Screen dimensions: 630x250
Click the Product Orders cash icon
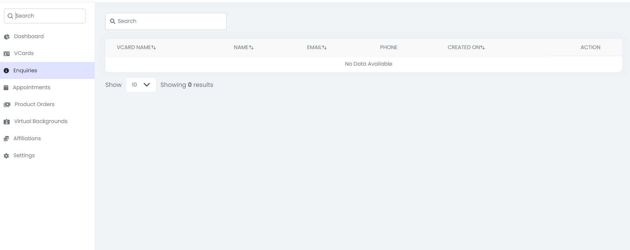(7, 105)
